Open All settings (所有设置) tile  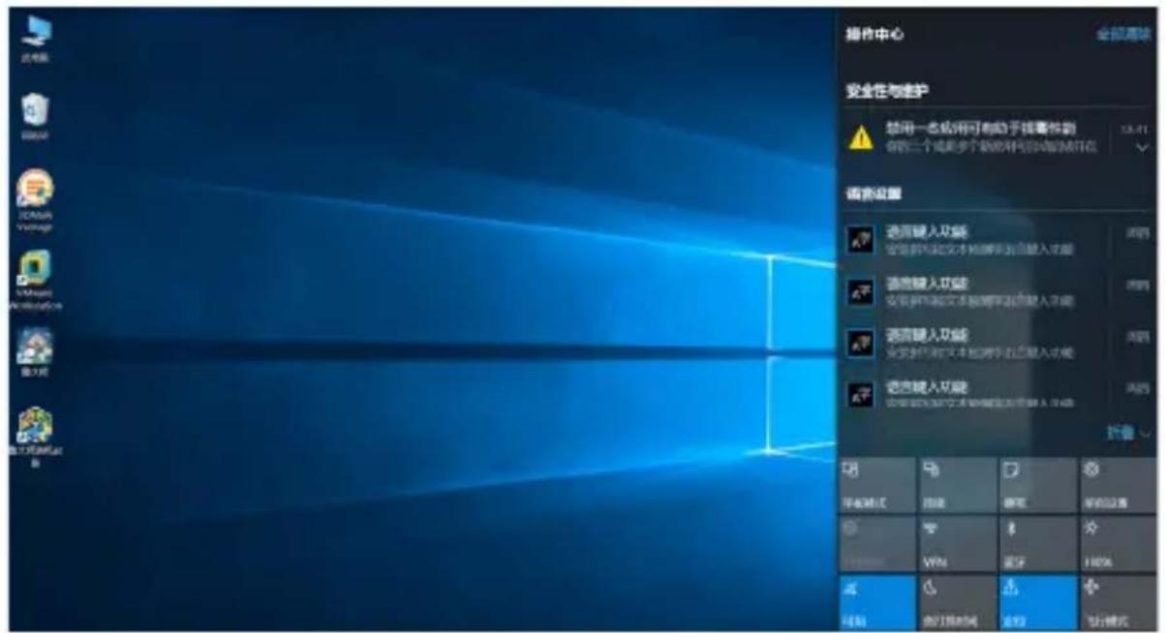click(x=1119, y=485)
